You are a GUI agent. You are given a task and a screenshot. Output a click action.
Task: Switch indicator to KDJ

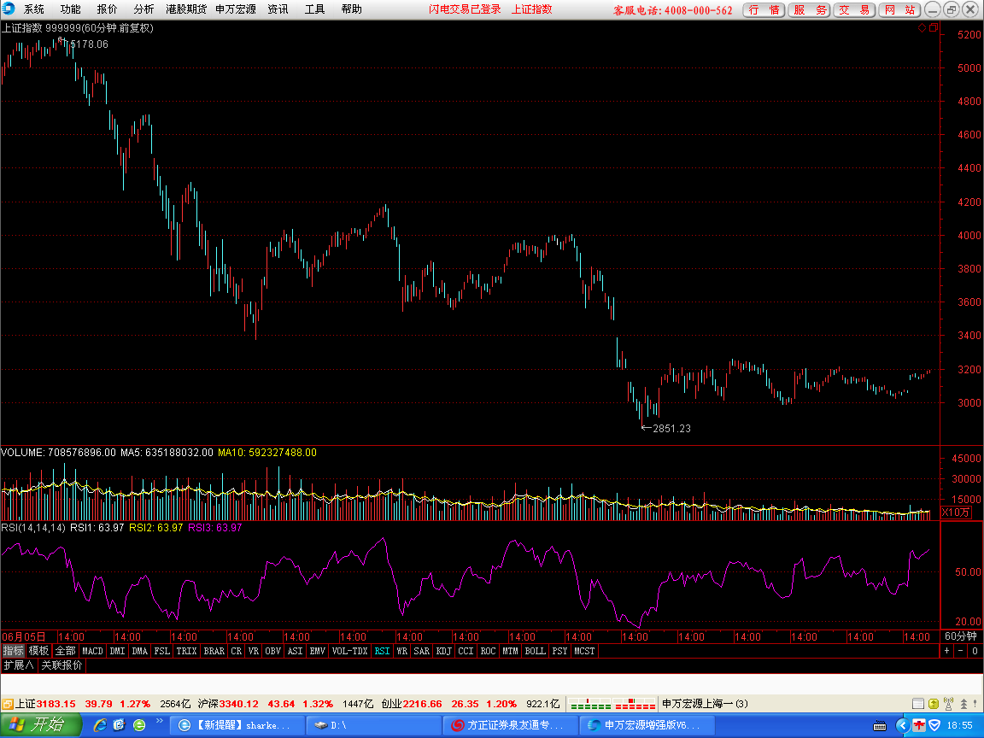443,651
